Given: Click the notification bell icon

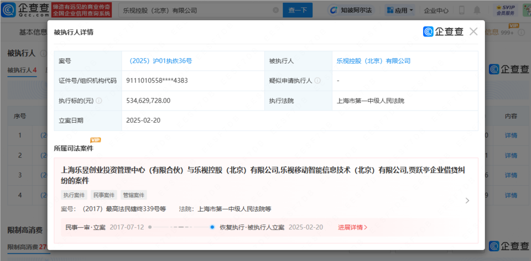Looking at the screenshot, I should 477,10.
